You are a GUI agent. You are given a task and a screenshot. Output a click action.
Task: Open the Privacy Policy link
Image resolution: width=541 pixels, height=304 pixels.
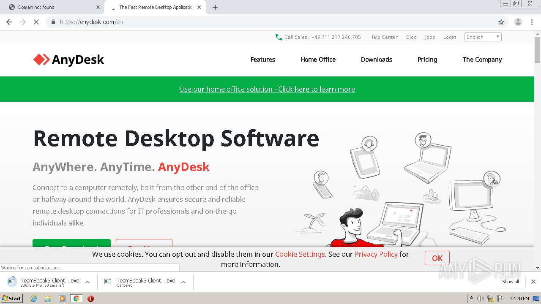376,254
